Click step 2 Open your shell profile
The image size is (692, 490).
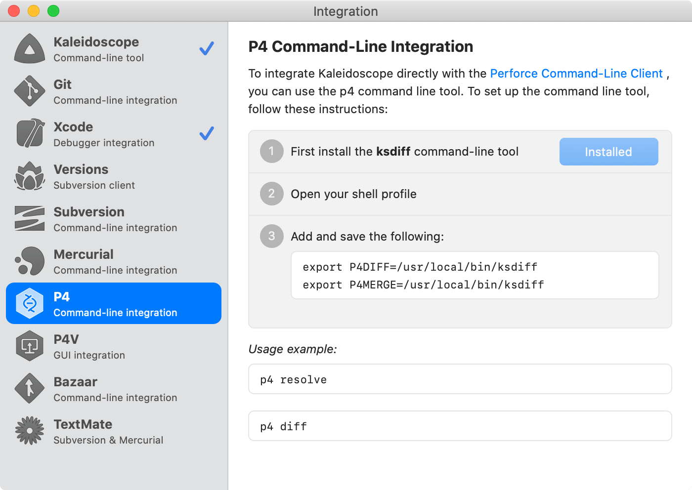pyautogui.click(x=353, y=194)
